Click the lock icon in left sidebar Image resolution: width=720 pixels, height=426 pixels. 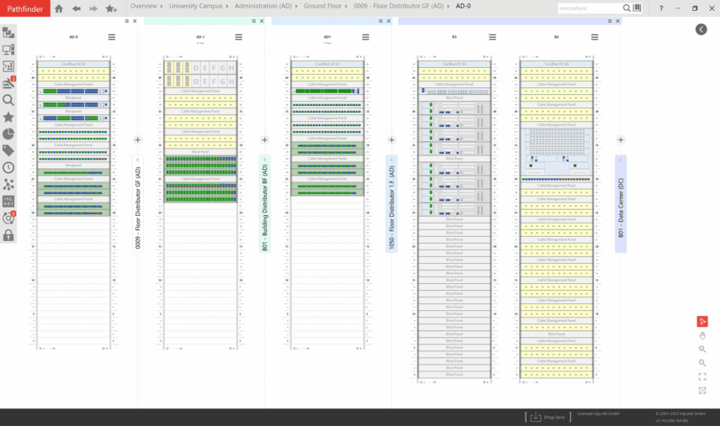point(8,235)
